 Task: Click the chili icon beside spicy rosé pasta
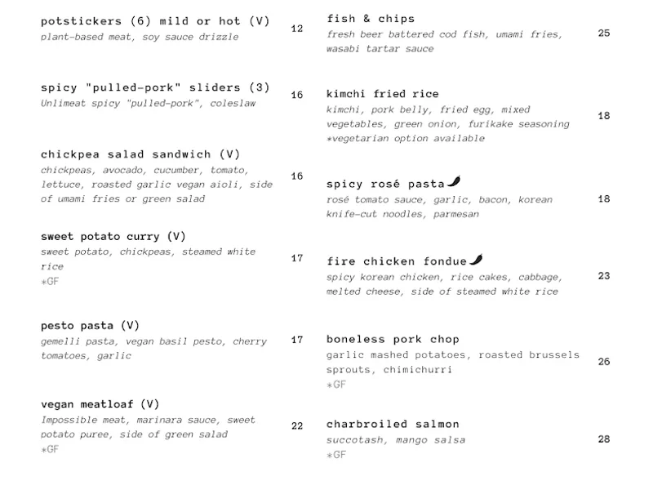[454, 183]
